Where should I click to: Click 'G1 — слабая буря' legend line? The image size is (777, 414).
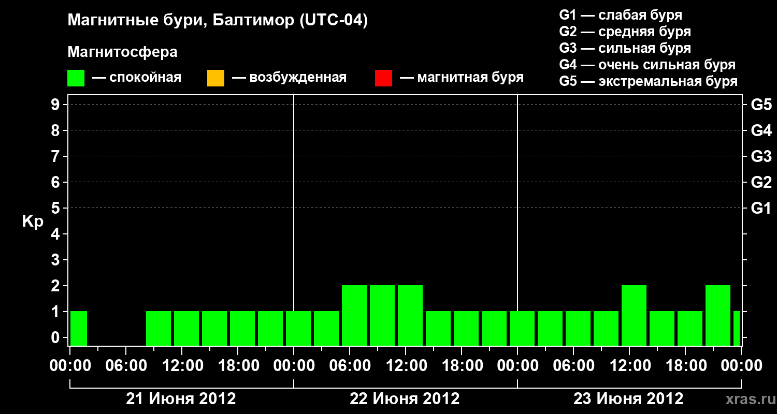621,15
